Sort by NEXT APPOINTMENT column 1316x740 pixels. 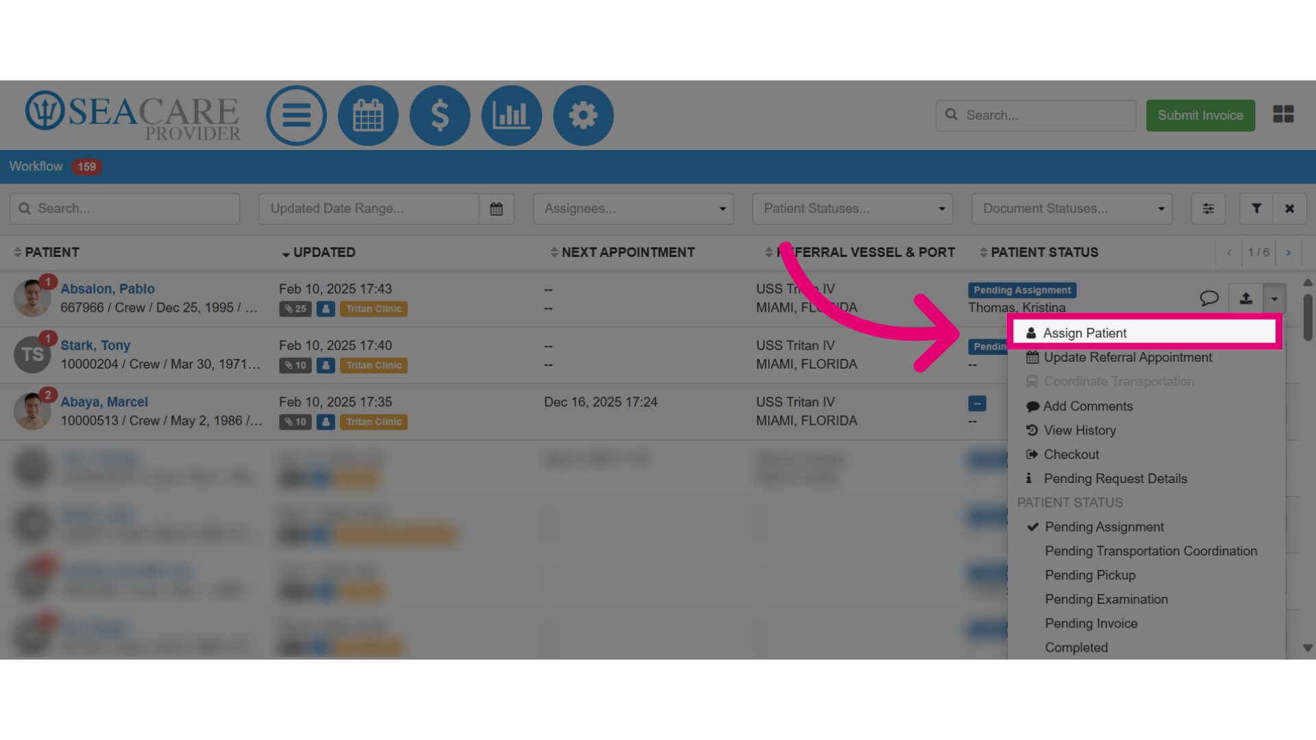pyautogui.click(x=622, y=252)
